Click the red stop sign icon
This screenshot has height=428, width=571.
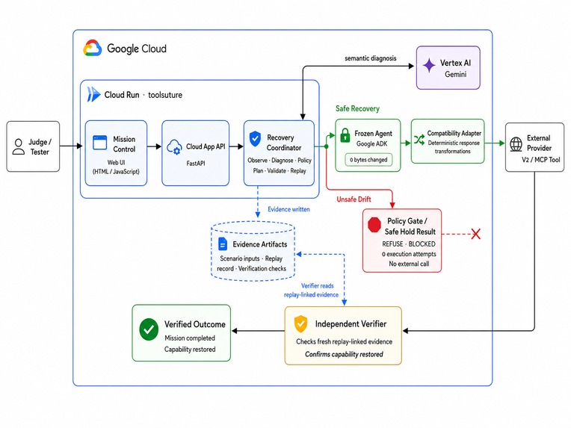(374, 225)
